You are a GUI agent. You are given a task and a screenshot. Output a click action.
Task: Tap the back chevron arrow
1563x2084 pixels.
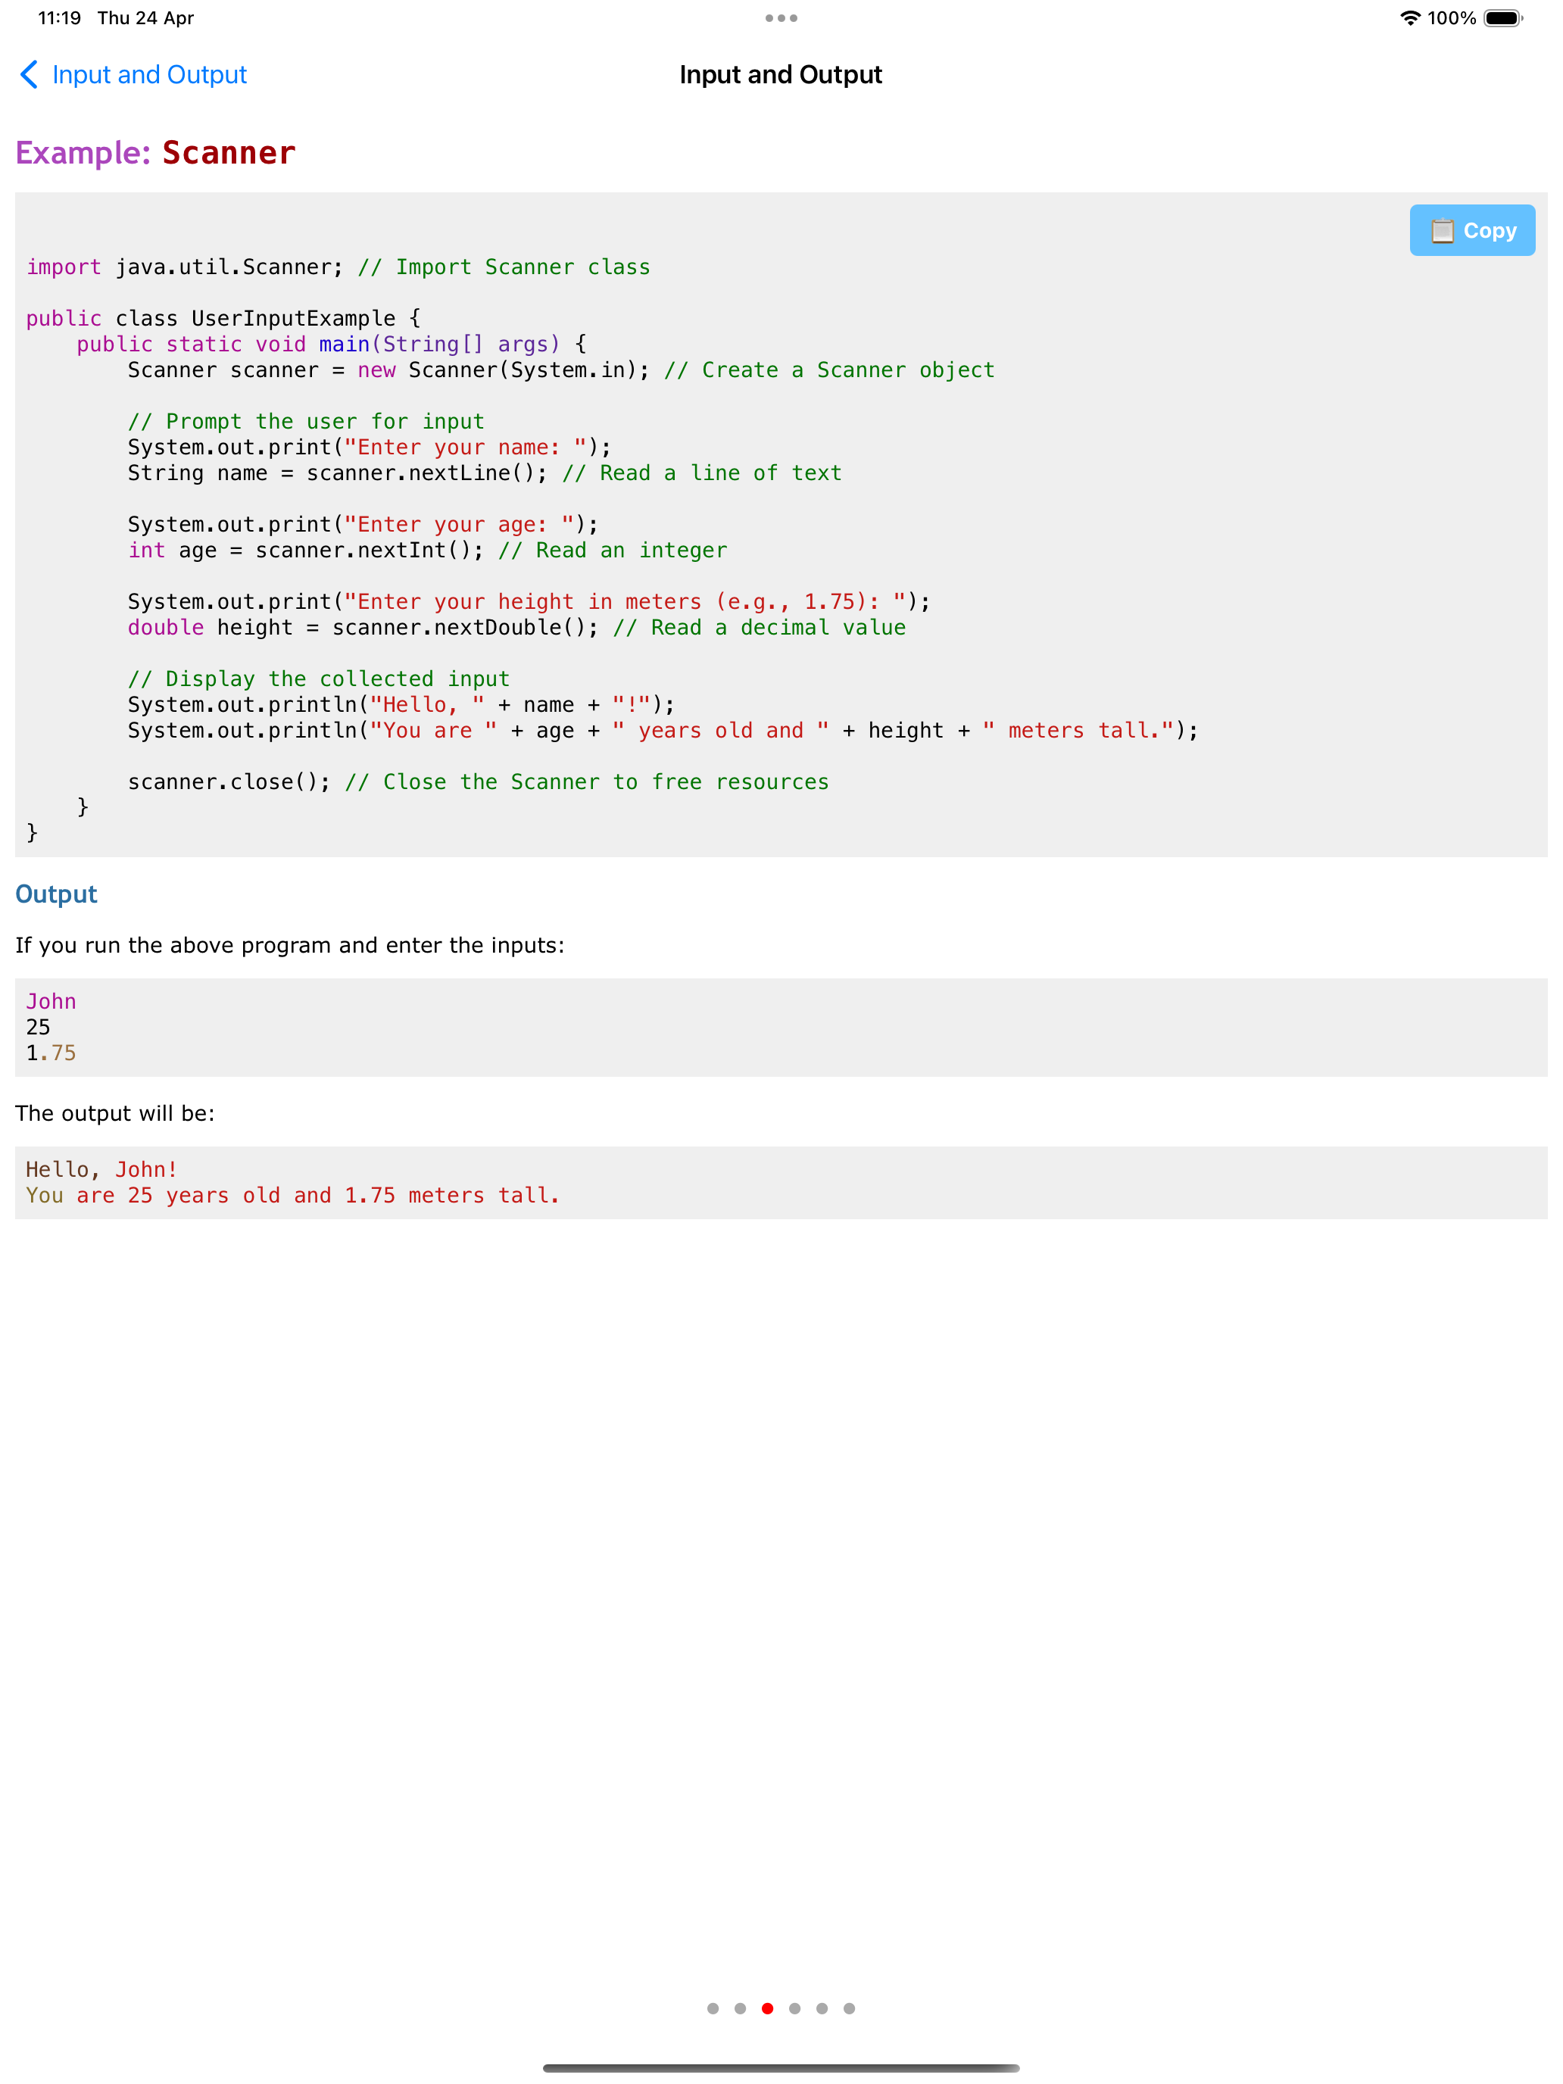pos(30,74)
